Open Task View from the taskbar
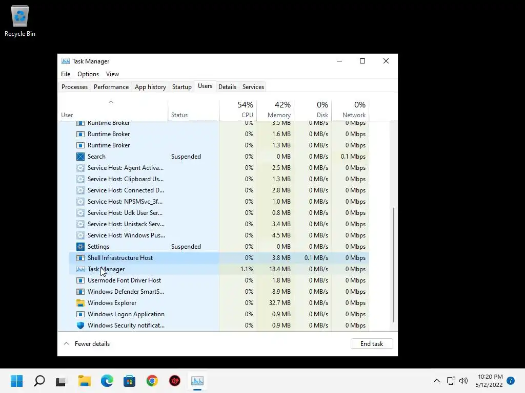The height and width of the screenshot is (393, 525). (x=61, y=381)
